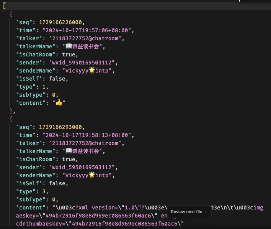Click the opening brace right above seq 1729166293000

coord(11,119)
